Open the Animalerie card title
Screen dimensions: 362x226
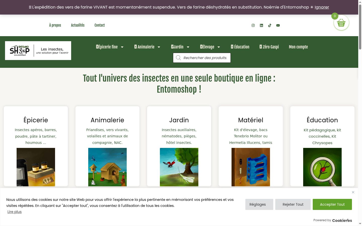[107, 120]
